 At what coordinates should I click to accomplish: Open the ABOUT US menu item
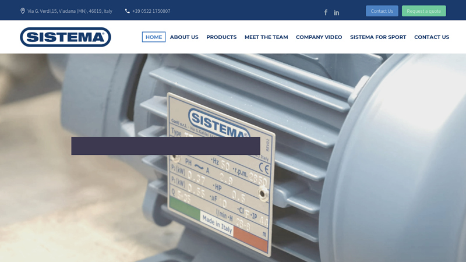tap(184, 37)
